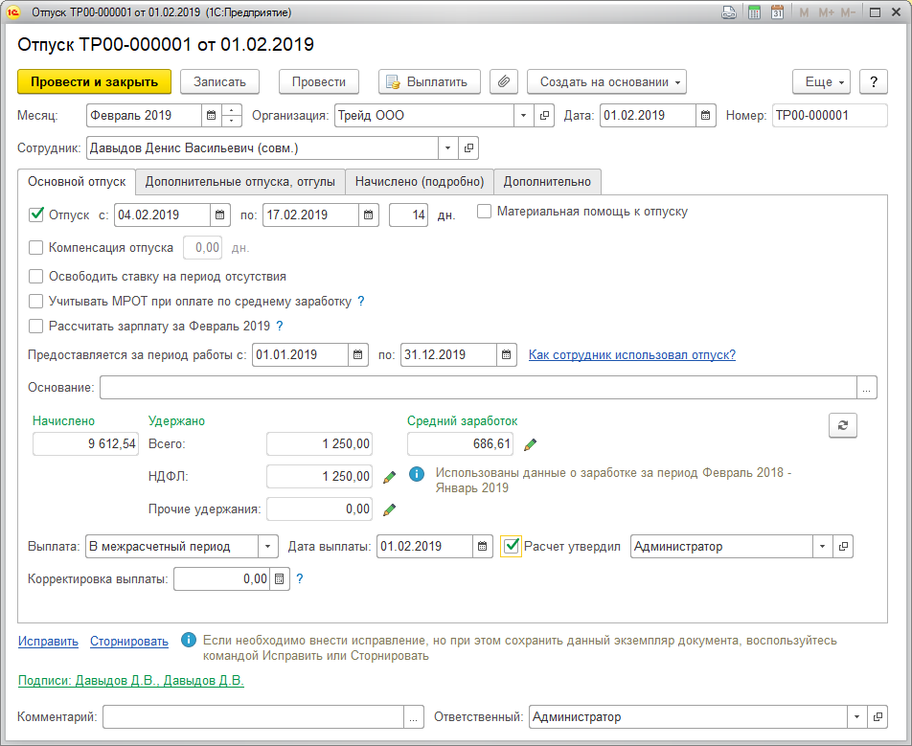This screenshot has height=746, width=912.
Task: Open title bar calculator icon
Action: click(x=754, y=12)
